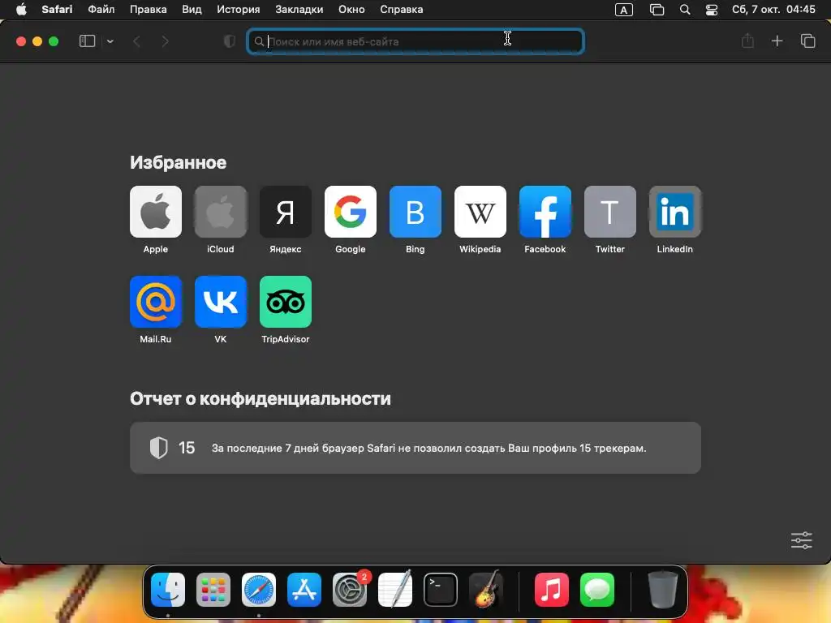Open Music from the Dock

[551, 590]
